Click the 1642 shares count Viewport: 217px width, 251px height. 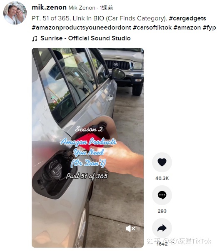pos(162,244)
